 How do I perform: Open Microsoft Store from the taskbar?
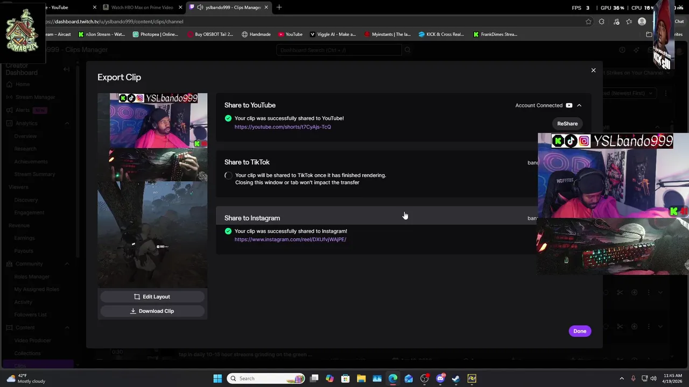[346, 378]
